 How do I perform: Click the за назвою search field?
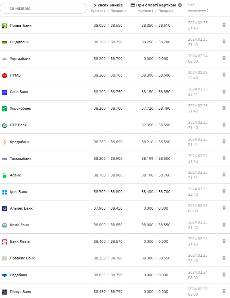pyautogui.click(x=43, y=8)
